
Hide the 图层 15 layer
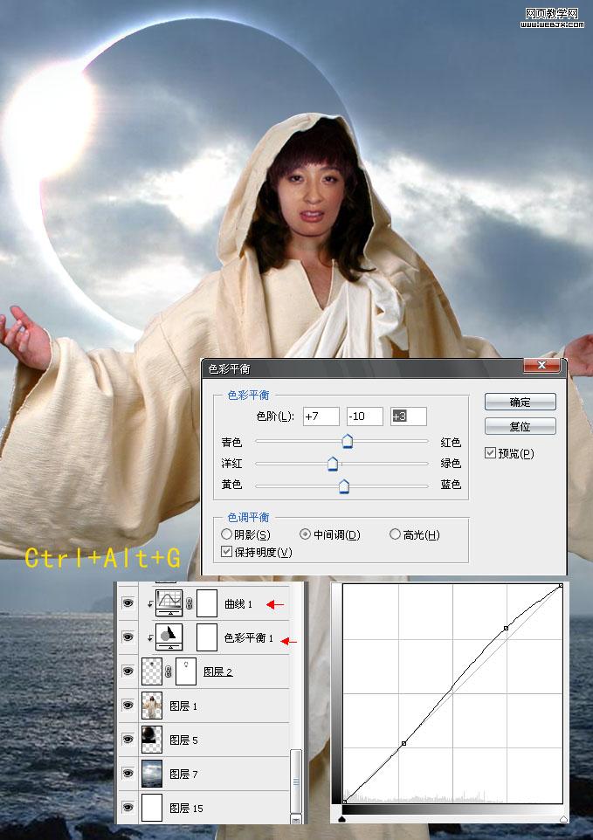tap(128, 808)
